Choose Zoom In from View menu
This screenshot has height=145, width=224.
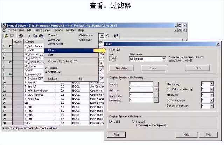pyautogui.click(x=71, y=35)
